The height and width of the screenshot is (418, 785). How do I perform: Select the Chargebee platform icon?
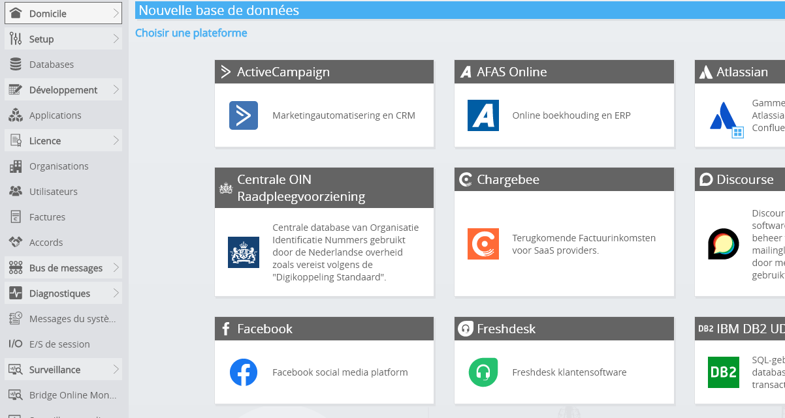483,244
